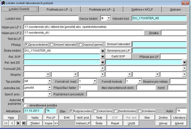Open the Gesce lokální dropdown
This screenshot has height=129, width=191.
click(108, 19)
